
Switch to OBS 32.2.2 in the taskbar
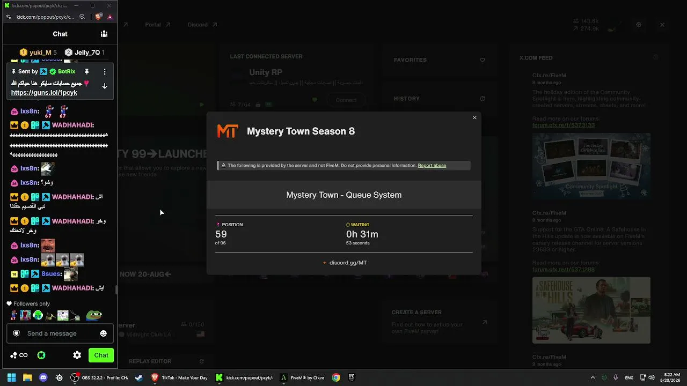100,377
